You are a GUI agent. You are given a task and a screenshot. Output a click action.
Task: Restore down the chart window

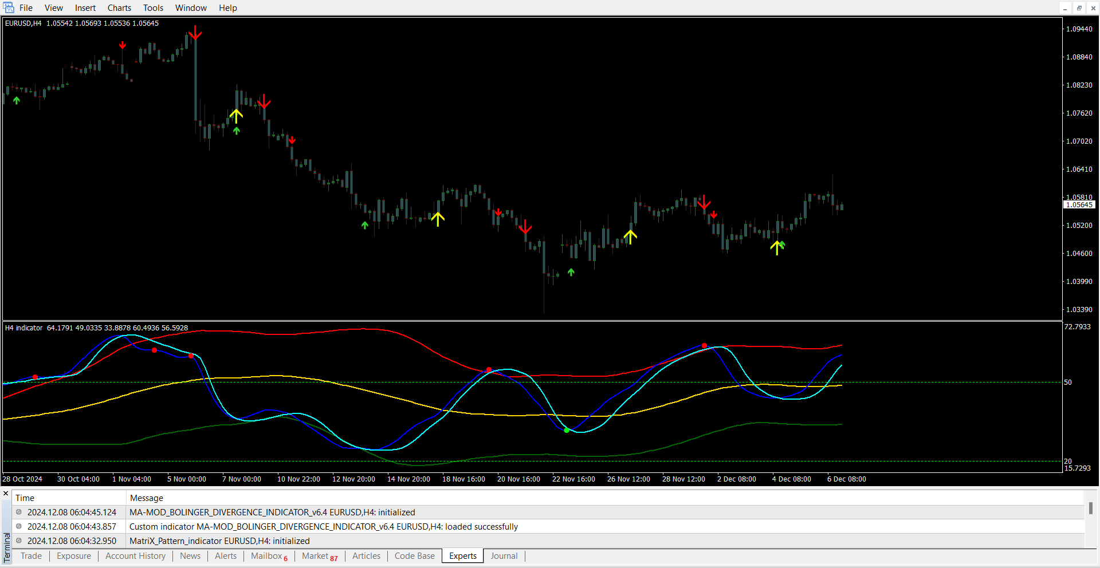click(x=1079, y=8)
